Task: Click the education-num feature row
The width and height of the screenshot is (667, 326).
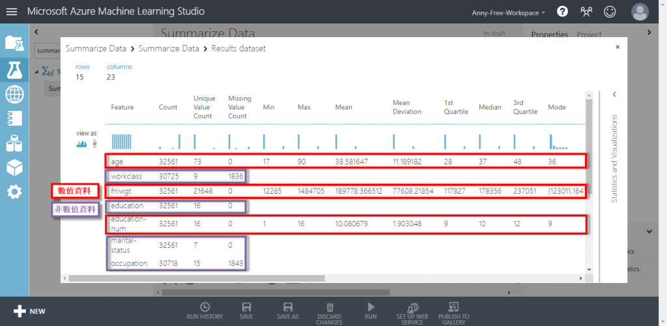Action: coord(347,224)
